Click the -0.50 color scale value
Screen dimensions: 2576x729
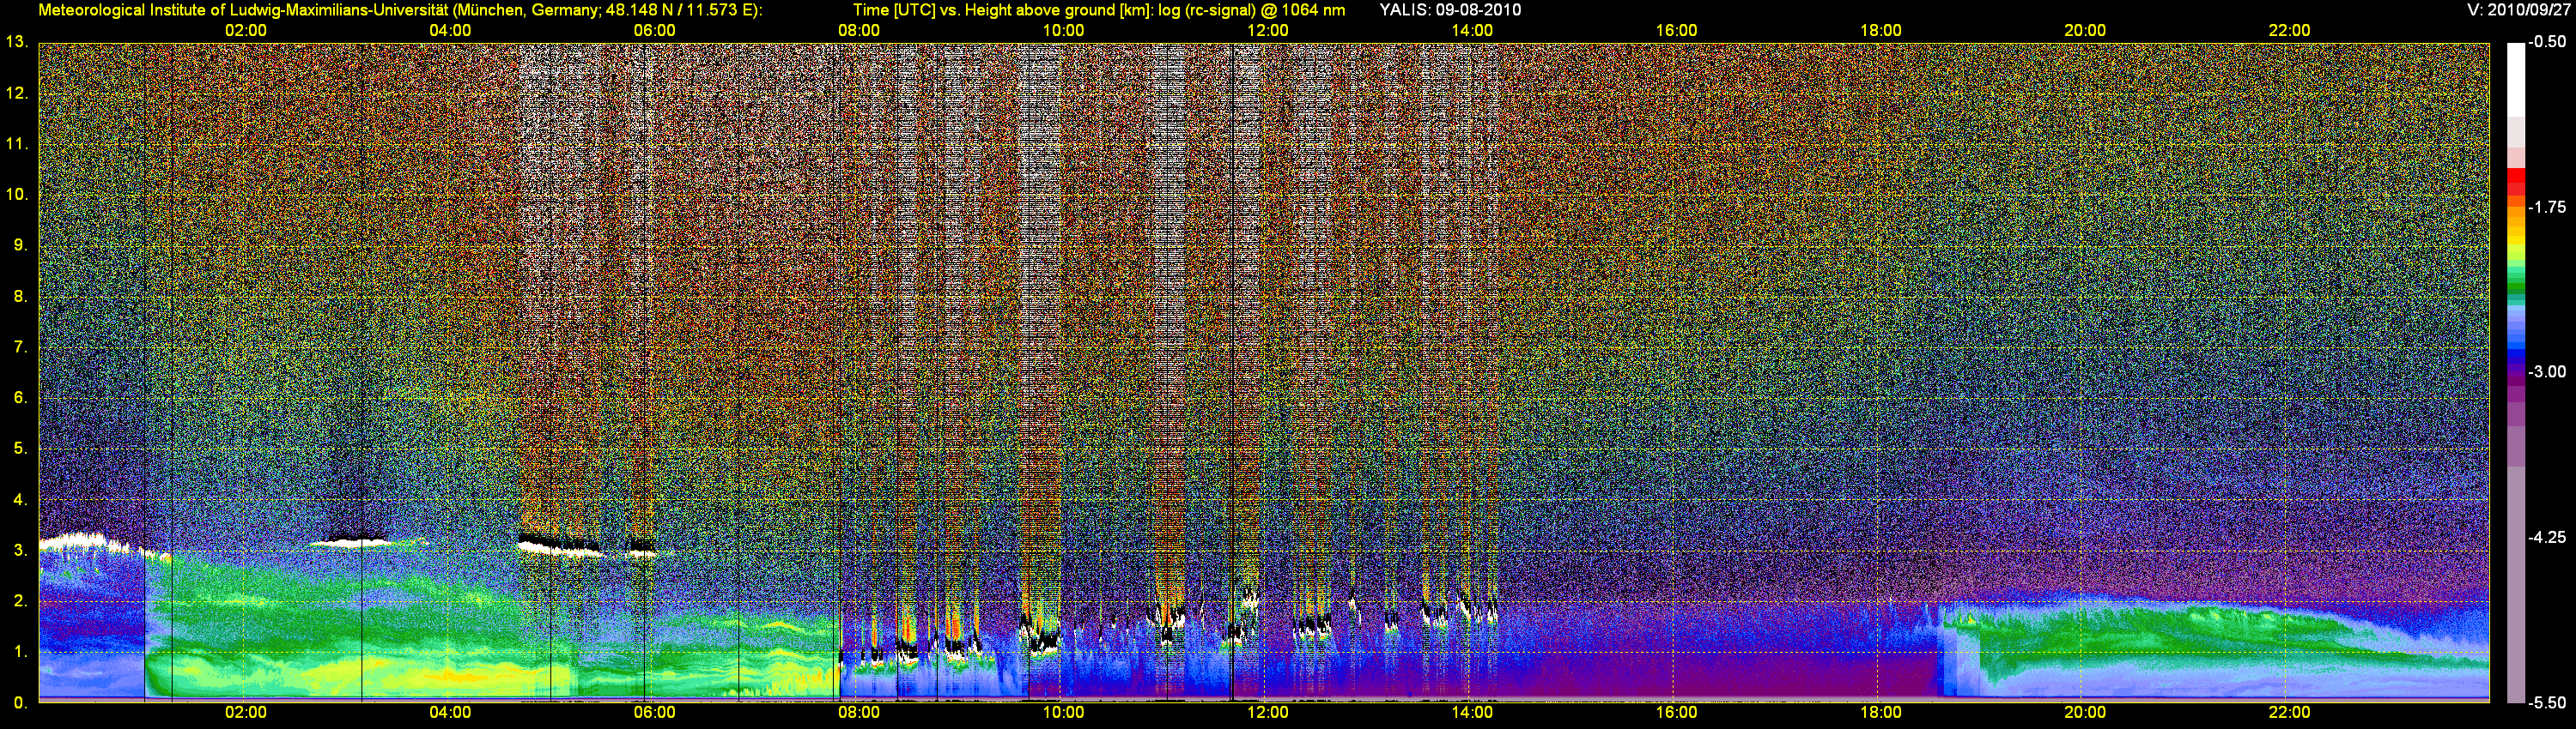(2547, 43)
